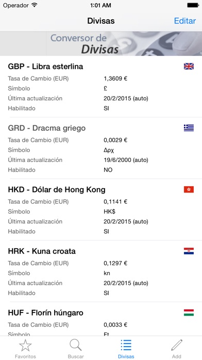Tap the Hungarian flag icon
The image size is (202, 360).
click(x=189, y=312)
